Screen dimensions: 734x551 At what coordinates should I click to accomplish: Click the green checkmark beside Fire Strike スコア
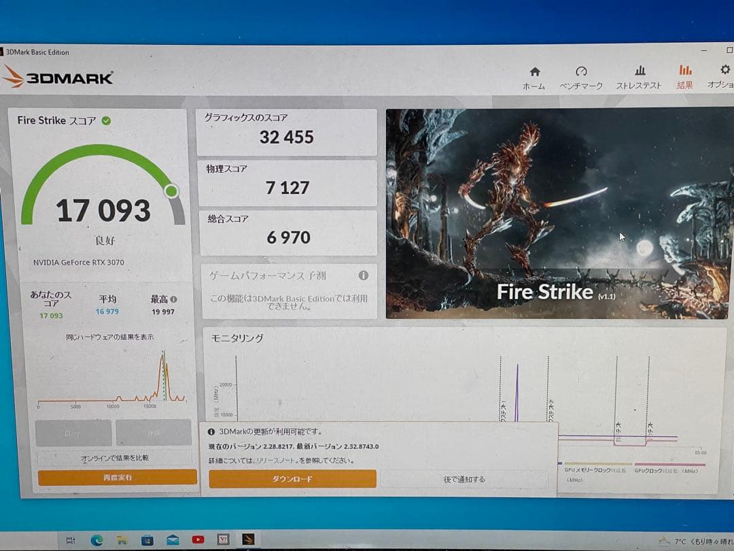[105, 120]
